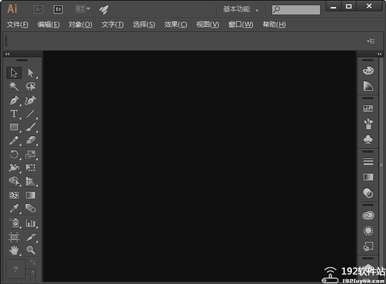
Task: Click the Ai application logo
Action: click(12, 9)
